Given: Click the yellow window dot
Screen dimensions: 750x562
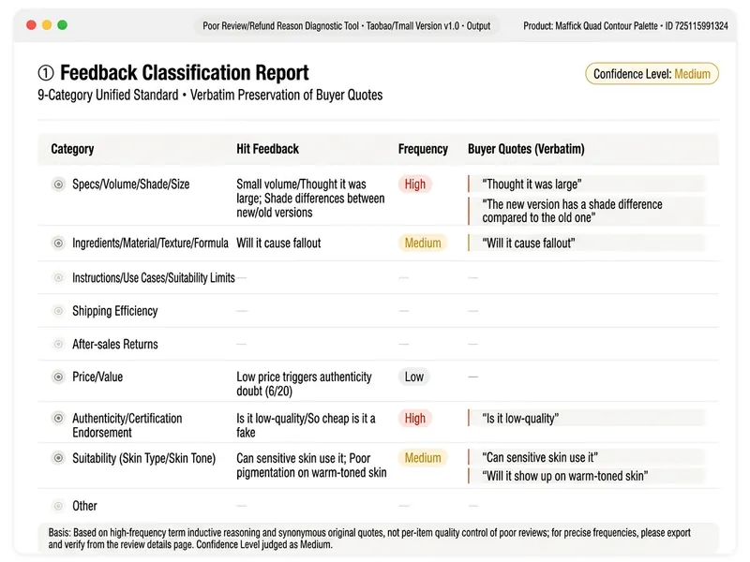Looking at the screenshot, I should click(x=47, y=25).
